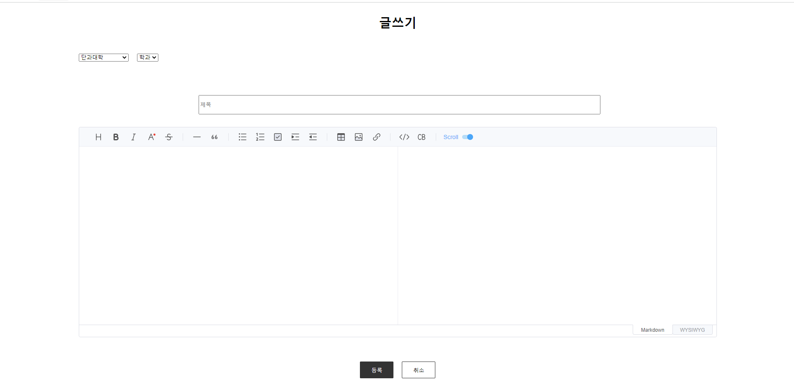Insert a numbered ordered list
Screen dimensions: 794x390
click(x=260, y=137)
